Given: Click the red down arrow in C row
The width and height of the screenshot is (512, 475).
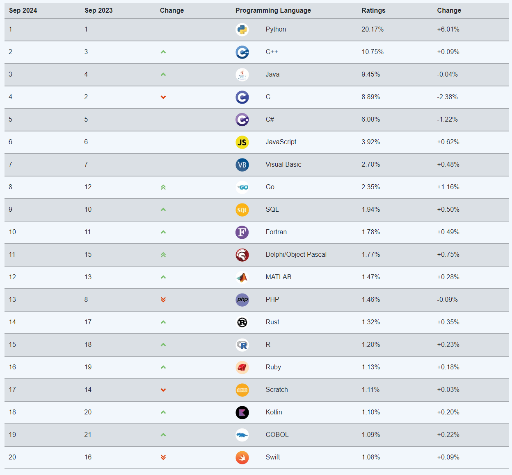Looking at the screenshot, I should (x=163, y=97).
